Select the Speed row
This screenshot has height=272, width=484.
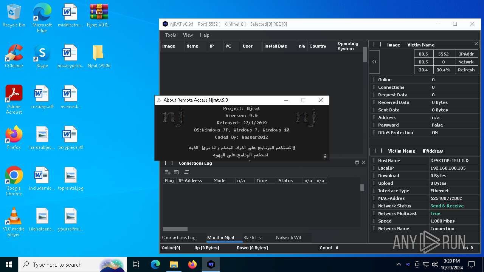(425, 221)
